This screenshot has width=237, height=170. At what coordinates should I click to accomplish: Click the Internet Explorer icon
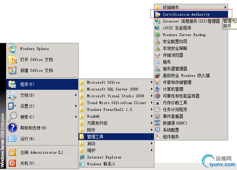82,157
